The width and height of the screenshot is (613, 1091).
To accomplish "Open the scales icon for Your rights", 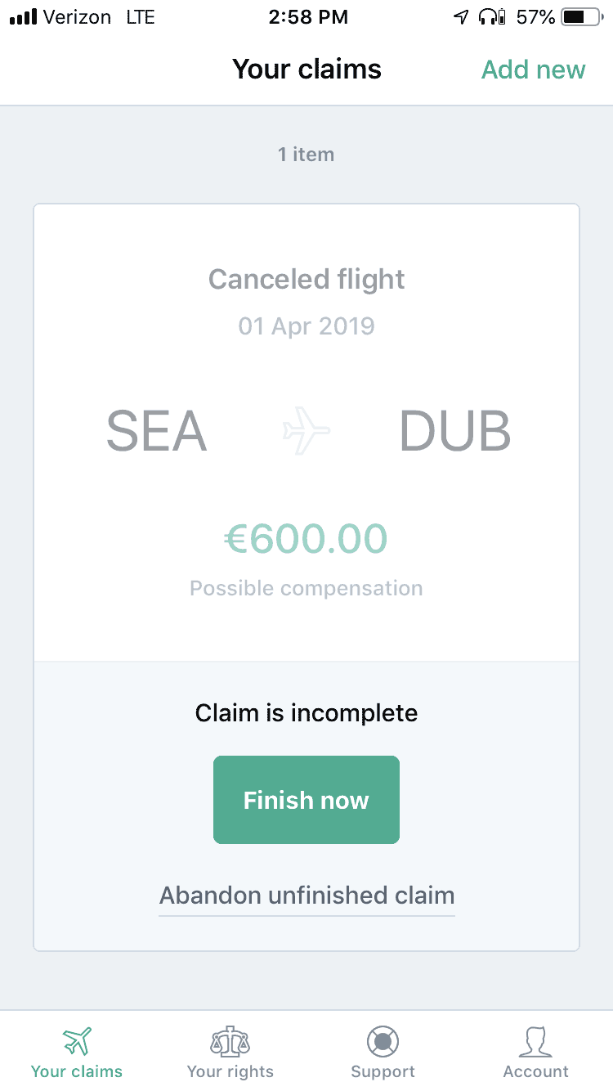I will [x=230, y=1041].
